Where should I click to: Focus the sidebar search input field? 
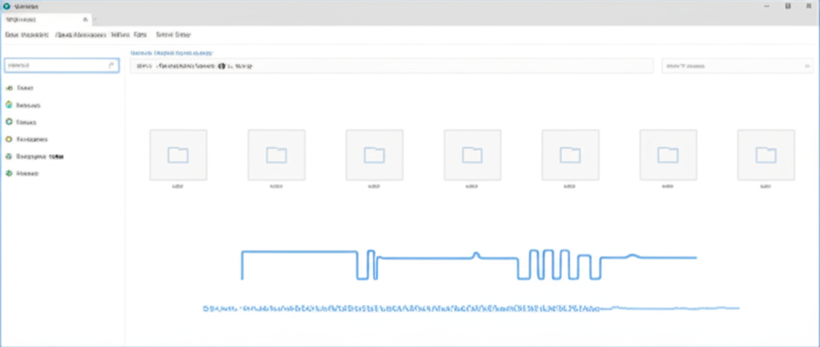coord(62,66)
